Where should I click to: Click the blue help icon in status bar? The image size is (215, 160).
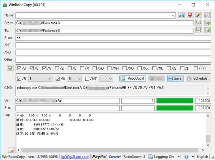pyautogui.click(x=187, y=157)
